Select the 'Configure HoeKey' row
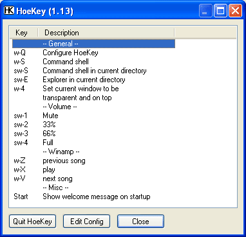246x237 pixels. (x=94, y=53)
